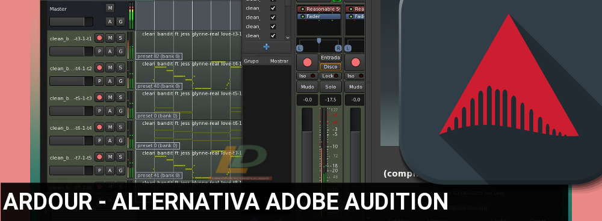This screenshot has width=602, height=221.
Task: Click the '-17.5' peak level display
Action: (x=330, y=100)
